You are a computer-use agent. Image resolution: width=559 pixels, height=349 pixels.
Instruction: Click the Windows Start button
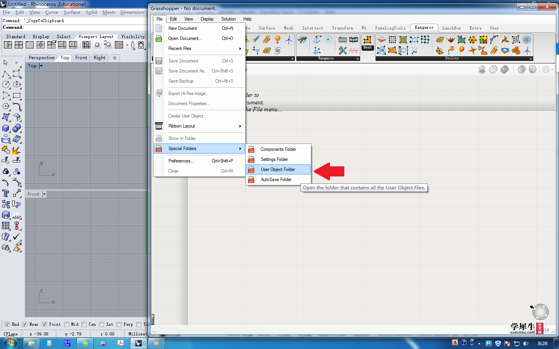point(10,343)
